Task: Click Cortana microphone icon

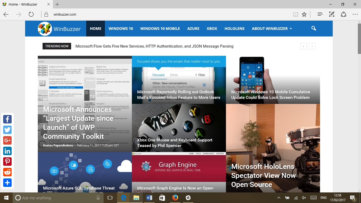Action: point(98,198)
